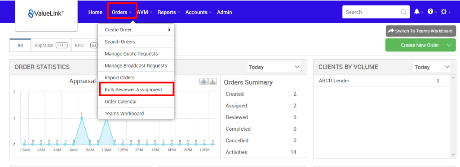Go to the Admin page
The height and width of the screenshot is (167, 460).
[225, 12]
